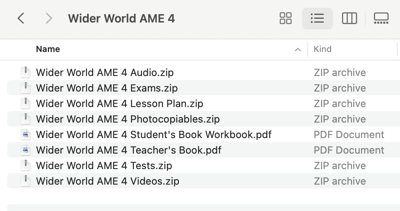Select Wider World AME 4 Photocopiables.zip
Screen dimensions: 400x211
point(204,119)
